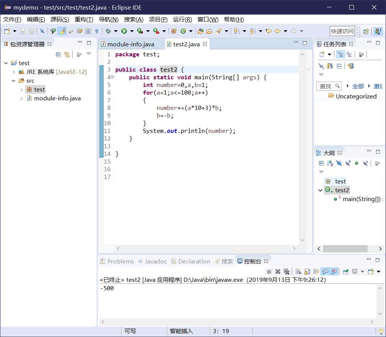Screen dimensions: 386x337
Task: Open the 运行(R) menu
Action: (182, 20)
